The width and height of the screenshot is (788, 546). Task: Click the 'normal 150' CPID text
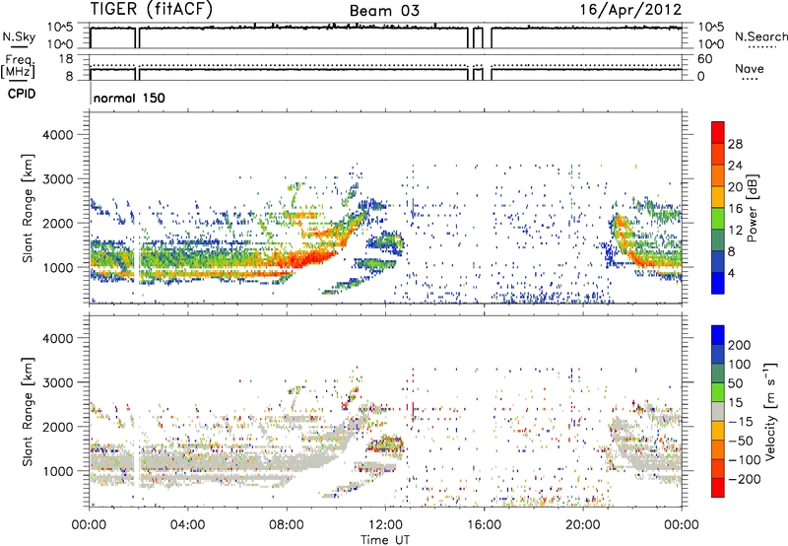tap(129, 98)
